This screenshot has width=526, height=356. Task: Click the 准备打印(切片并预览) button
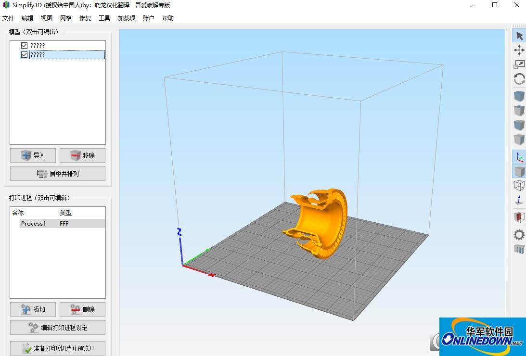(58, 348)
